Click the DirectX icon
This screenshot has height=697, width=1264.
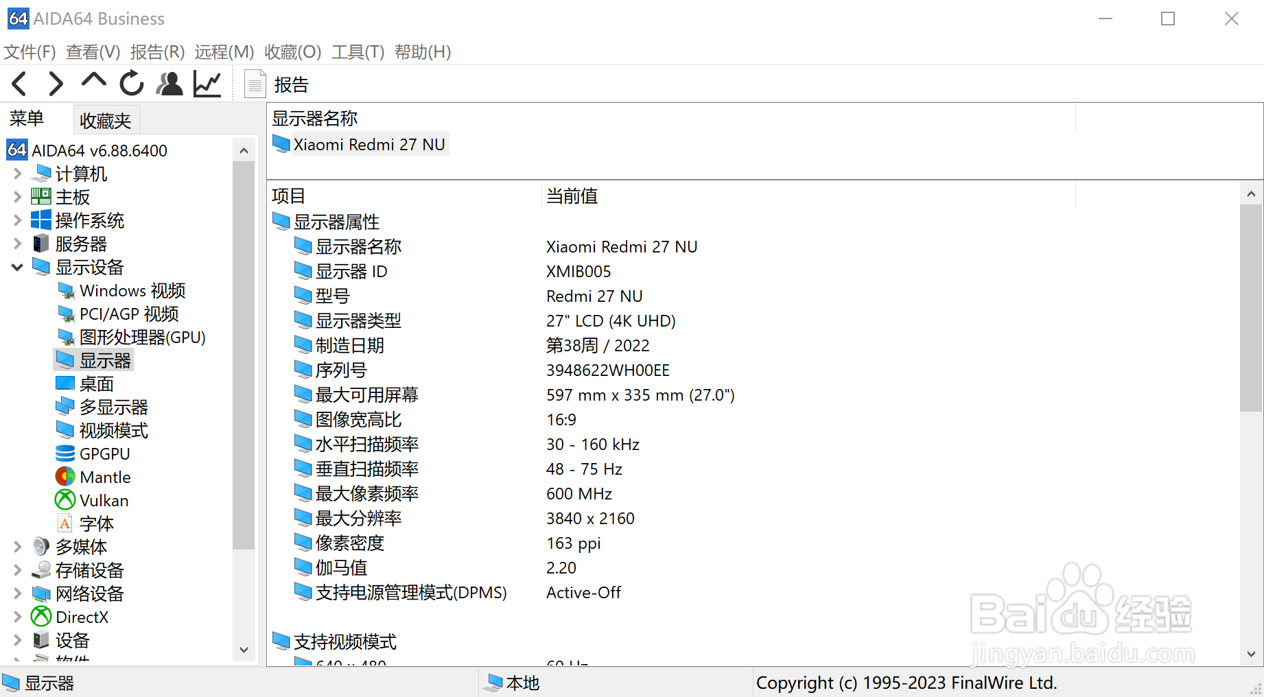(x=41, y=617)
